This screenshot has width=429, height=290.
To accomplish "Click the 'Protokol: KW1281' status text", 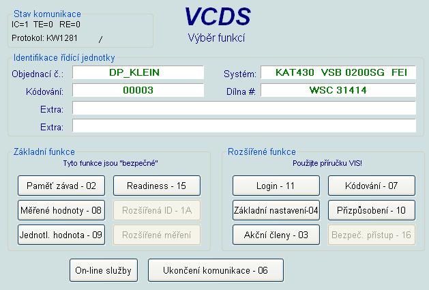I will click(x=44, y=38).
